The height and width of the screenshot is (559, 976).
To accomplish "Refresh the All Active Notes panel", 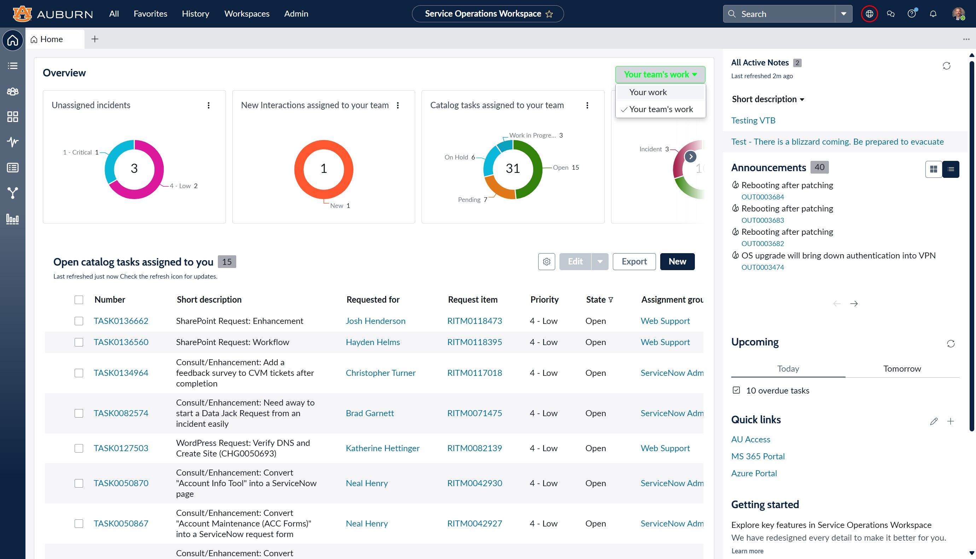I will [946, 66].
